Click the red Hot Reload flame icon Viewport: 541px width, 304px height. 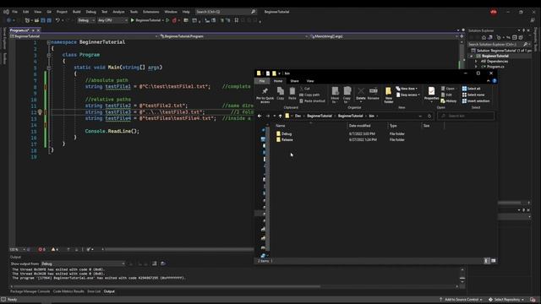pyautogui.click(x=174, y=20)
